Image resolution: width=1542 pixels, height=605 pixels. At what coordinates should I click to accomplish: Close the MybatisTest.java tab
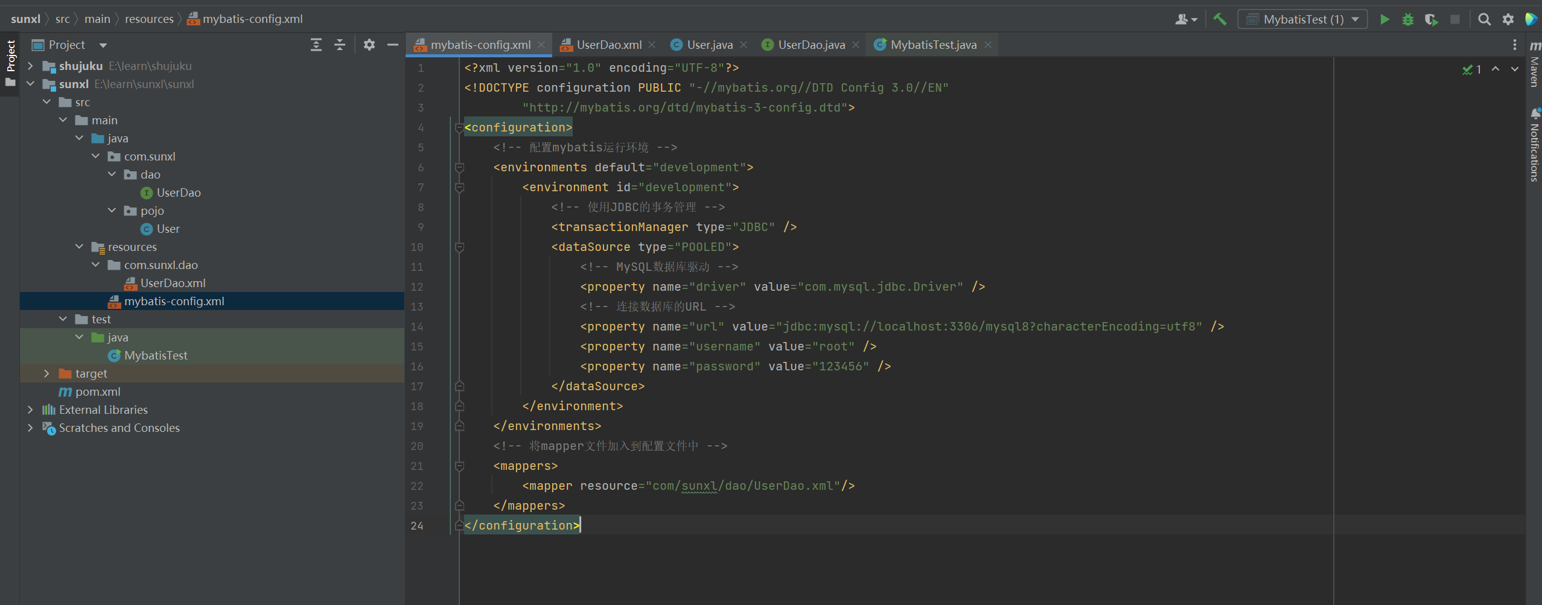pyautogui.click(x=988, y=45)
